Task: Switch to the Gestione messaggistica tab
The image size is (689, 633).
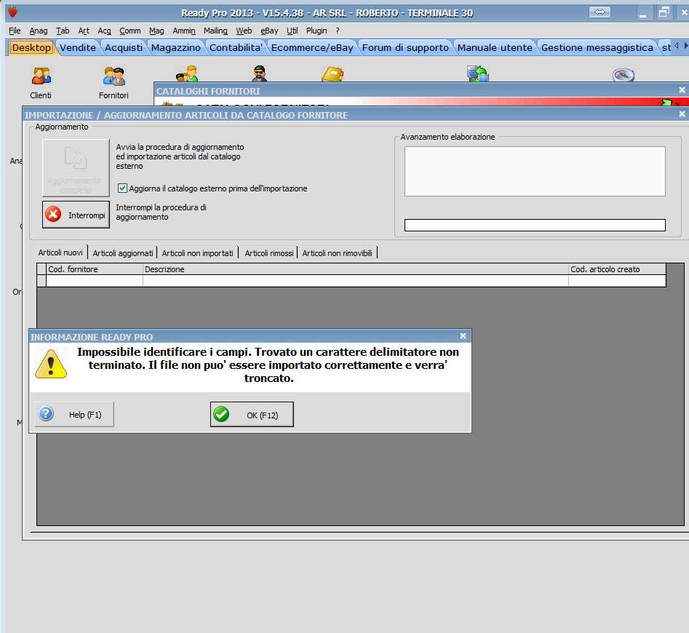Action: [597, 47]
